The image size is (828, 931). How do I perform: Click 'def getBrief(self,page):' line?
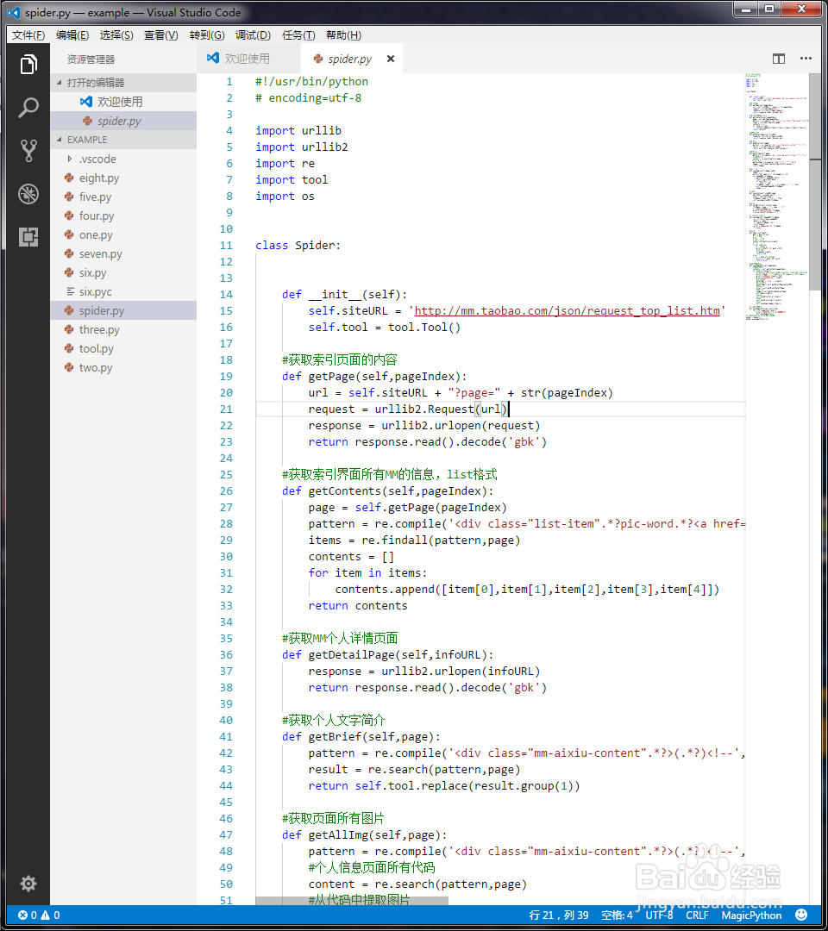tap(361, 736)
